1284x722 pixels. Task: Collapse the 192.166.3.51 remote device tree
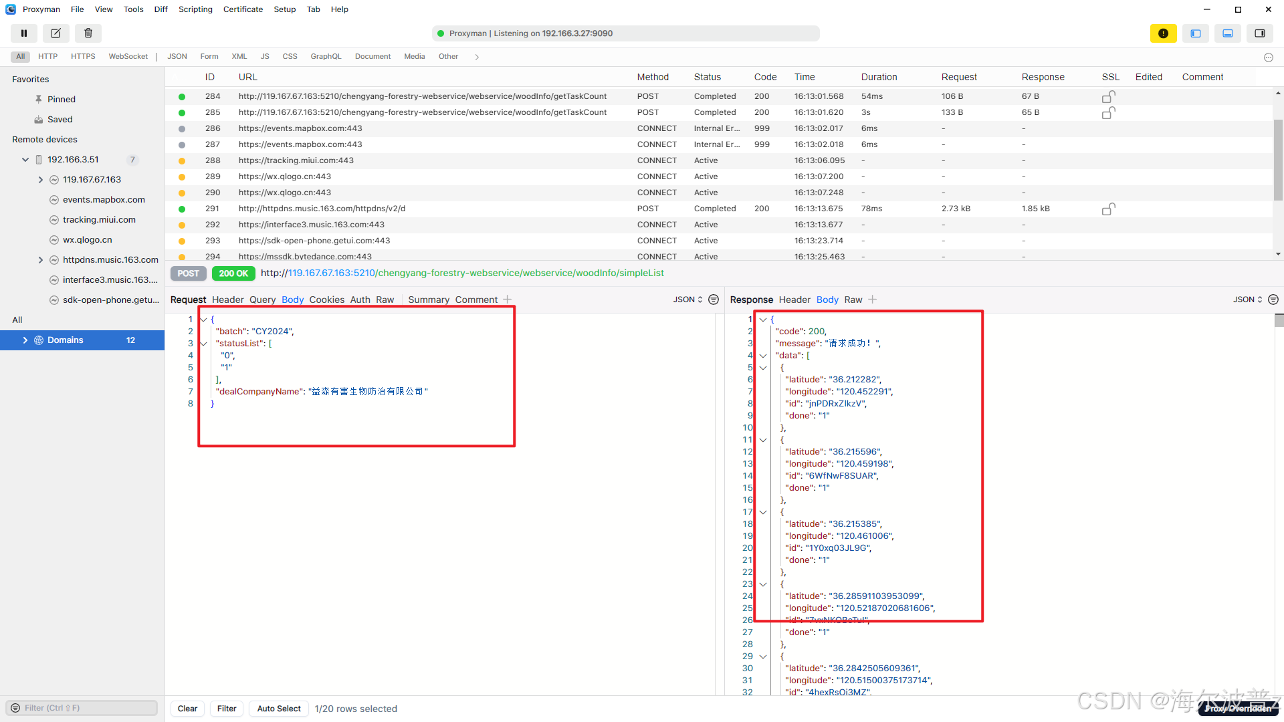pos(25,159)
